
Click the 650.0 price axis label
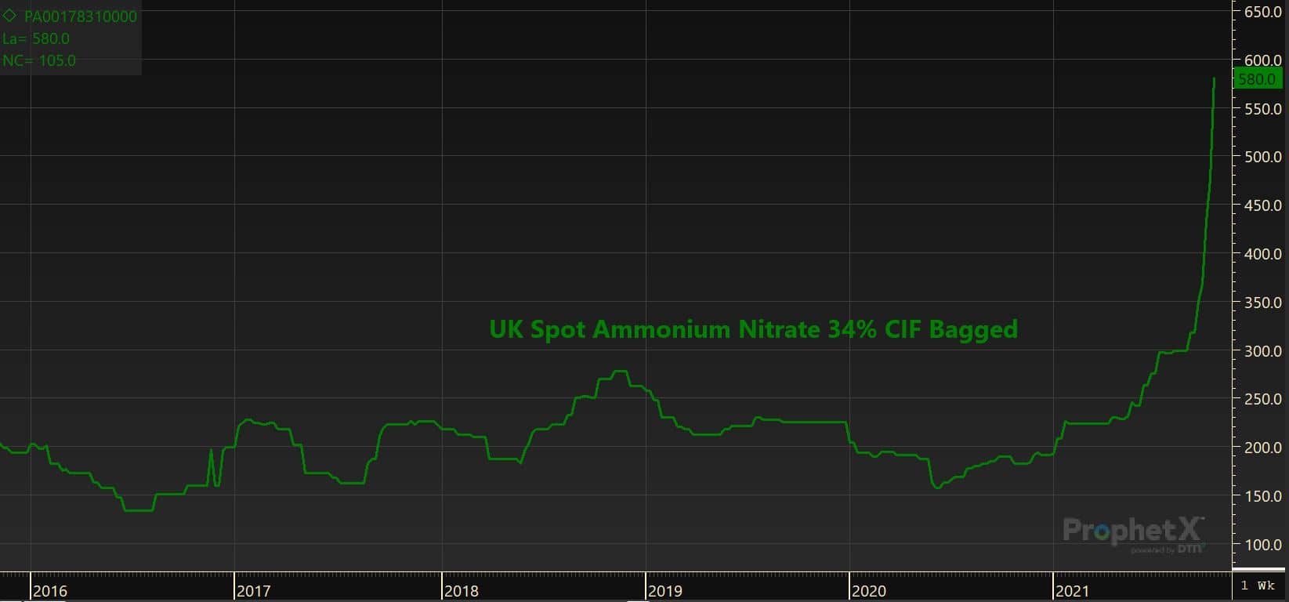click(1263, 13)
